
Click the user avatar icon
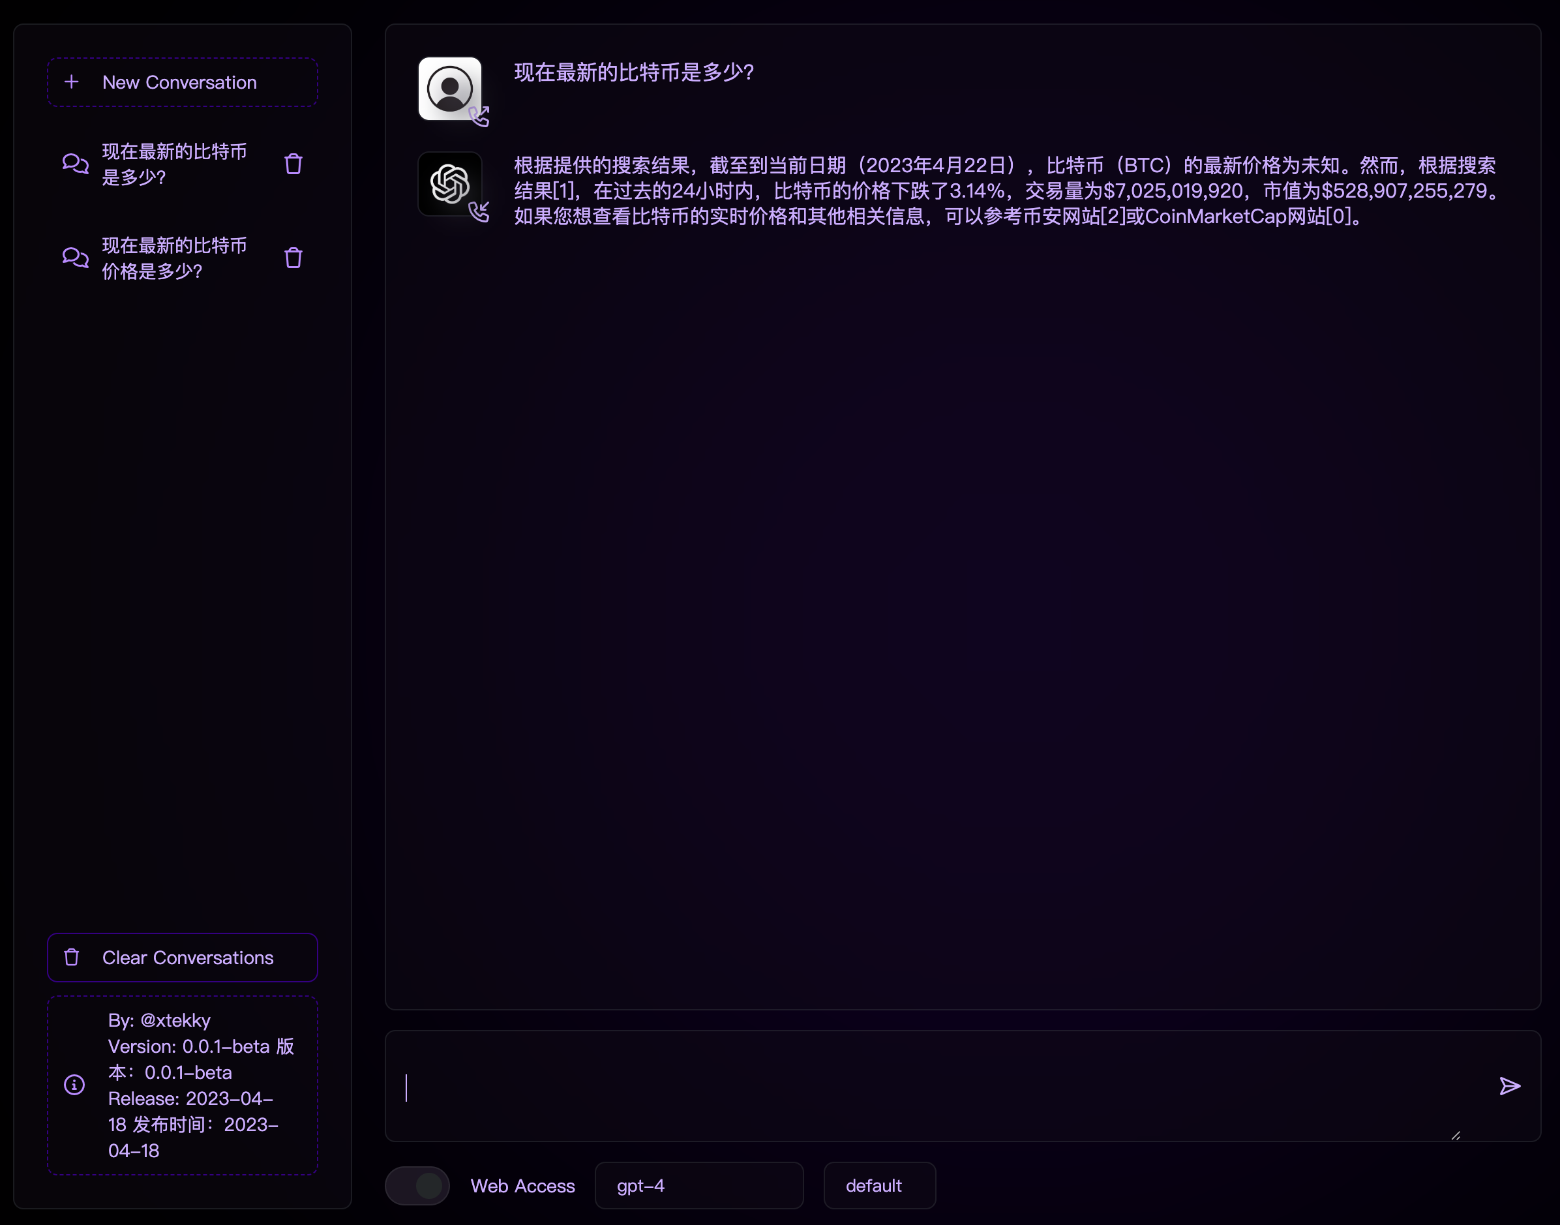(449, 89)
